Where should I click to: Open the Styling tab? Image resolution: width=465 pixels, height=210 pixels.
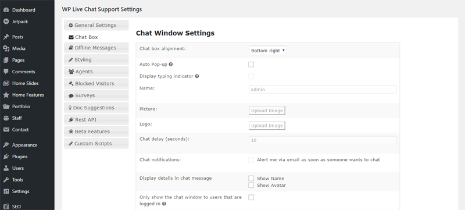pyautogui.click(x=96, y=59)
